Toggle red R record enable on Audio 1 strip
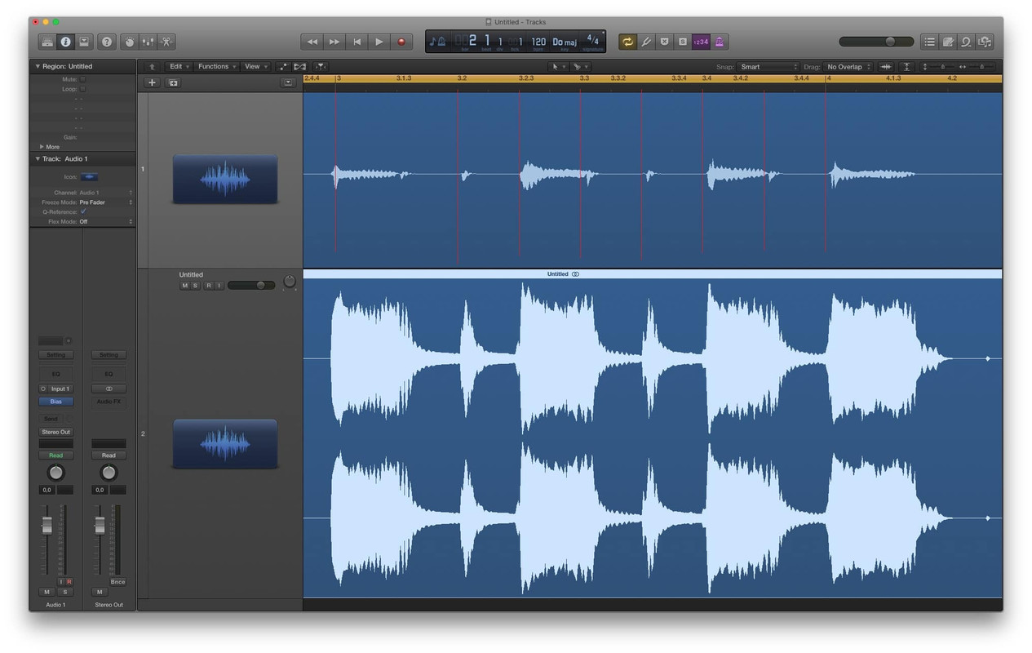 click(69, 582)
